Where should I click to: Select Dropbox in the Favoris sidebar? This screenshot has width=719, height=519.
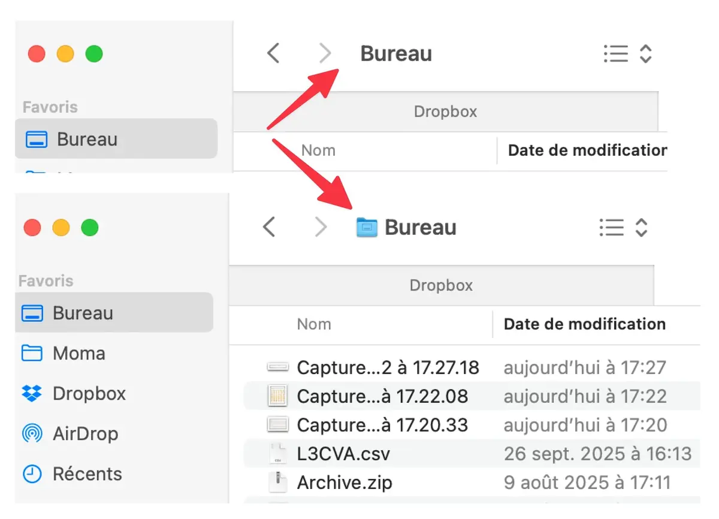(89, 394)
